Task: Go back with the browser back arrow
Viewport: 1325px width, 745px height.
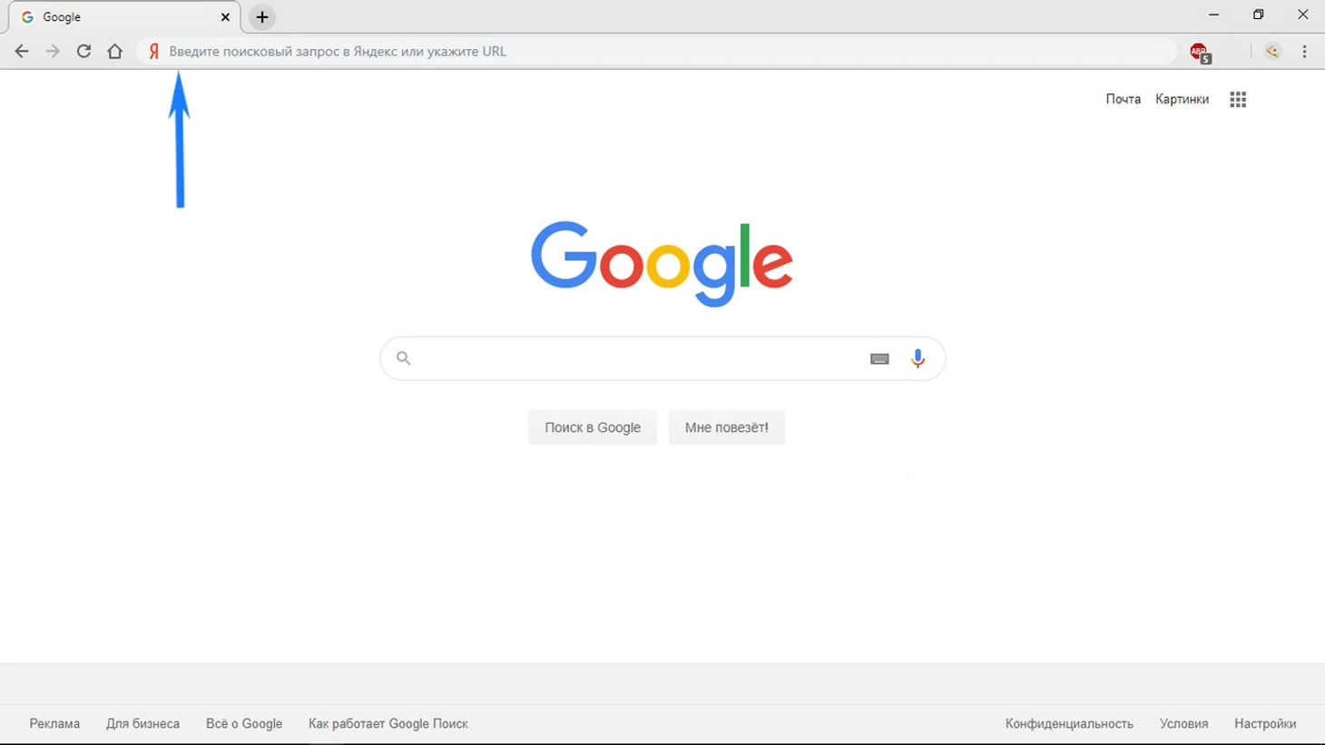Action: (22, 52)
